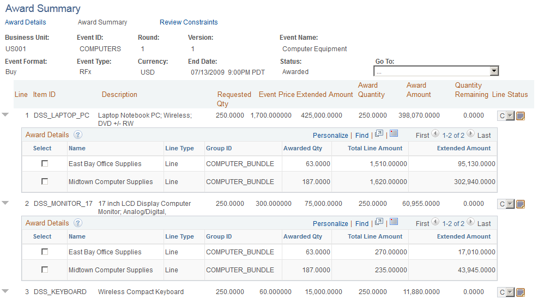538x299 pixels.
Task: Click View All popup icon in first grid
Action: pyautogui.click(x=379, y=134)
